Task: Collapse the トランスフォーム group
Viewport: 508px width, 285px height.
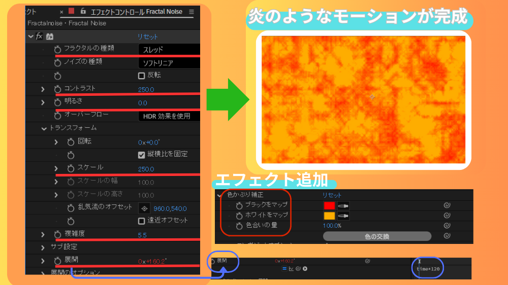Action: [x=44, y=128]
